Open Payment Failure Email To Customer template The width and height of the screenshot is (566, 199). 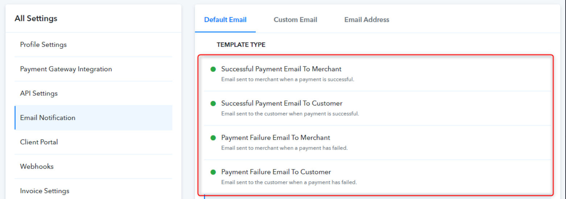pos(377,177)
